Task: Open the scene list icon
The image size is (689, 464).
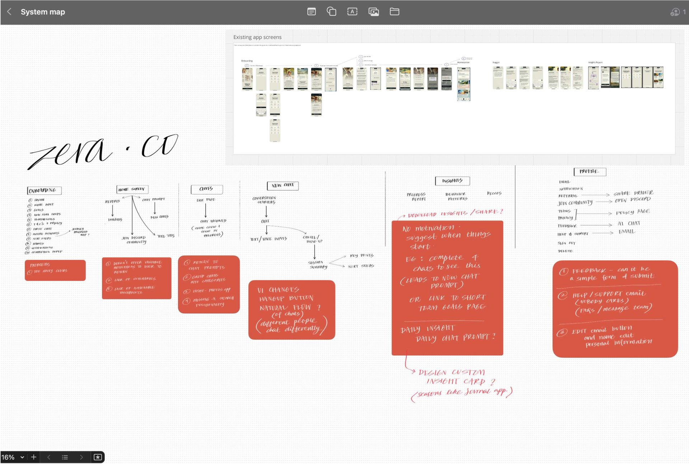Action: point(65,457)
